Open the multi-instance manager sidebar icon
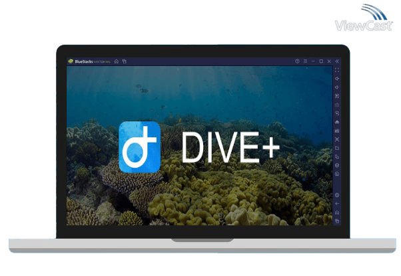 [x=337, y=157]
